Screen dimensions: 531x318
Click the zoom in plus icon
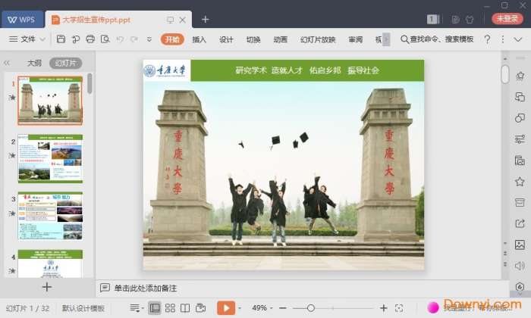click(383, 308)
